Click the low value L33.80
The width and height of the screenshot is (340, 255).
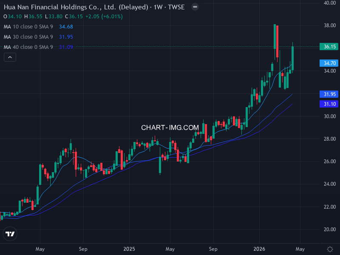point(54,17)
